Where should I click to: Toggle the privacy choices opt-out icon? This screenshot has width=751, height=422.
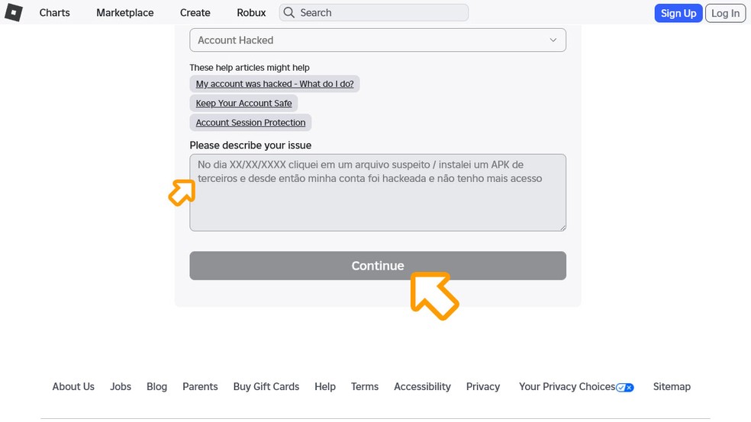pyautogui.click(x=625, y=387)
